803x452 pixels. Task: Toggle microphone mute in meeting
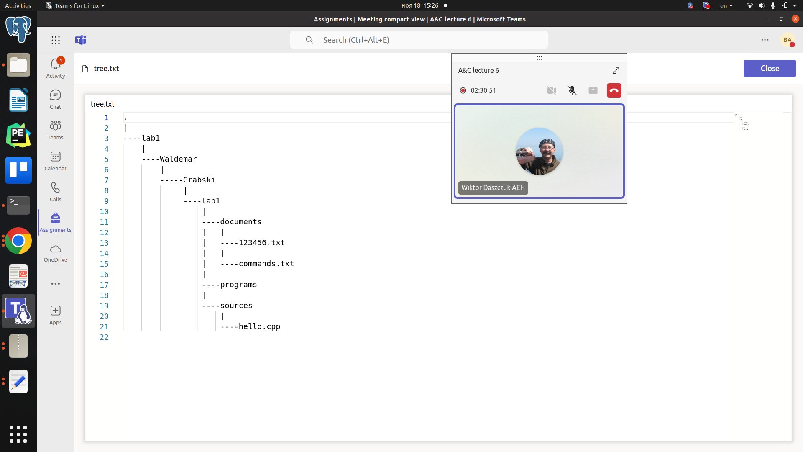[572, 90]
